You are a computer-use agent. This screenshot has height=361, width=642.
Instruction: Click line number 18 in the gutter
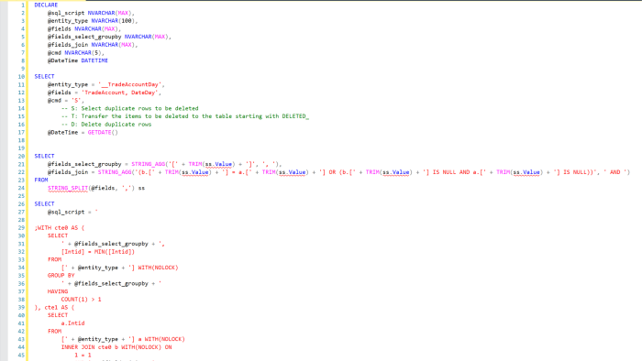[21, 140]
